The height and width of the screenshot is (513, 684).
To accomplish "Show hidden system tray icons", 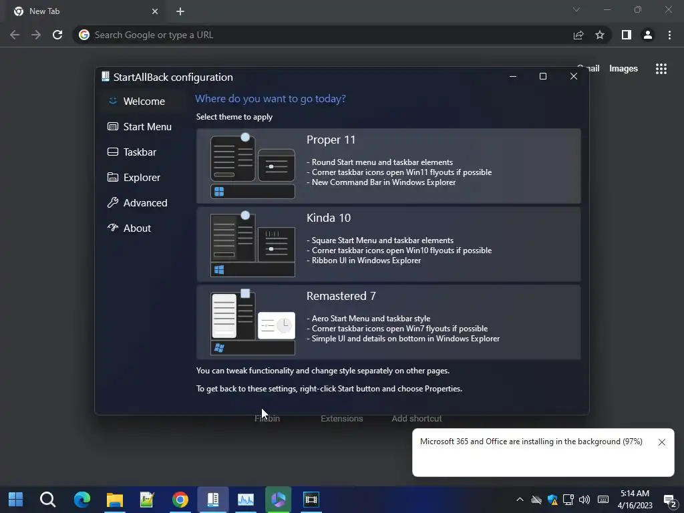I will tap(520, 500).
